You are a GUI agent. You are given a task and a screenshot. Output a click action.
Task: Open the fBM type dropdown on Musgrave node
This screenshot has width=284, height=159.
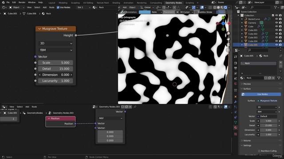56,50
